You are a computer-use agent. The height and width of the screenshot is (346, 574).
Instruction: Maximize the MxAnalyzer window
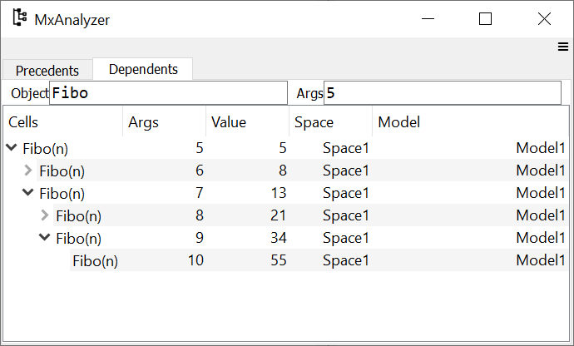pyautogui.click(x=486, y=19)
